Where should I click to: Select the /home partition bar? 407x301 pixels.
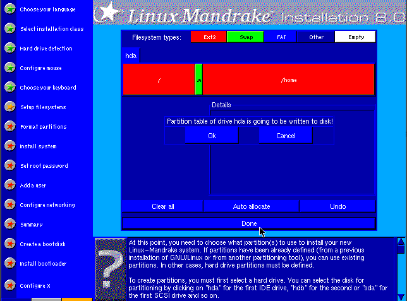(288, 80)
